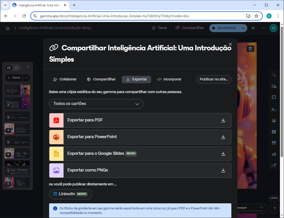Open the AI sparkle assistant icon

[253, 28]
